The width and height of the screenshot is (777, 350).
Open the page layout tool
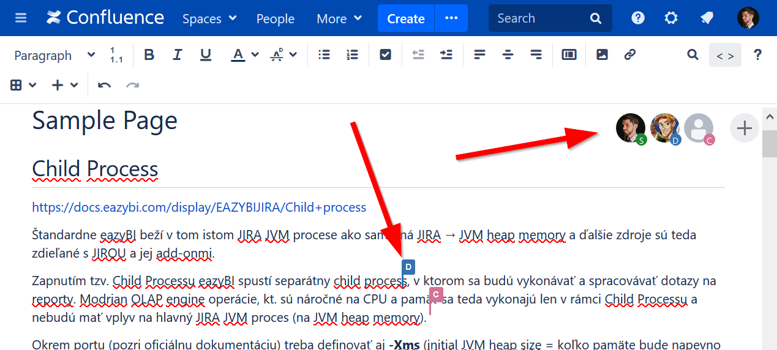click(x=569, y=55)
